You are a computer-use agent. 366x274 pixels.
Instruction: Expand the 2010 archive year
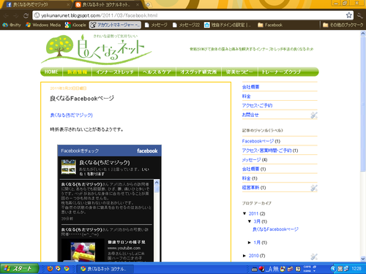pyautogui.click(x=244, y=256)
